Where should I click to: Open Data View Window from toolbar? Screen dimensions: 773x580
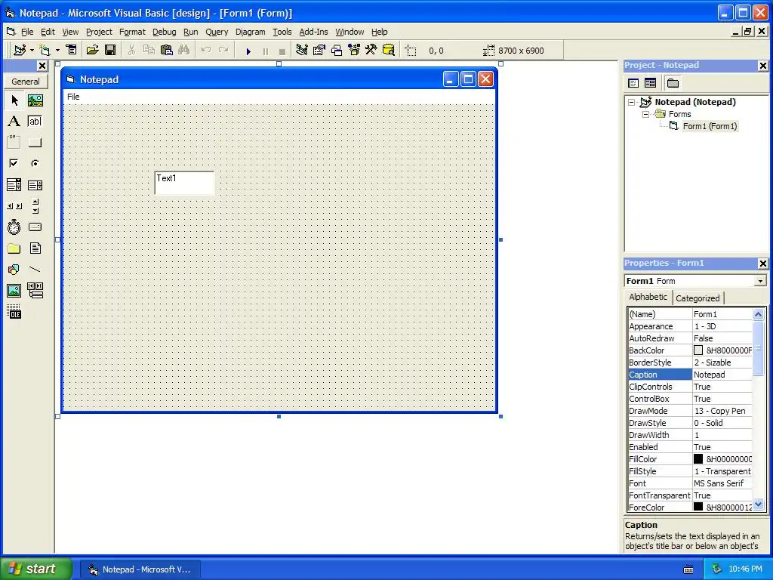tap(389, 51)
